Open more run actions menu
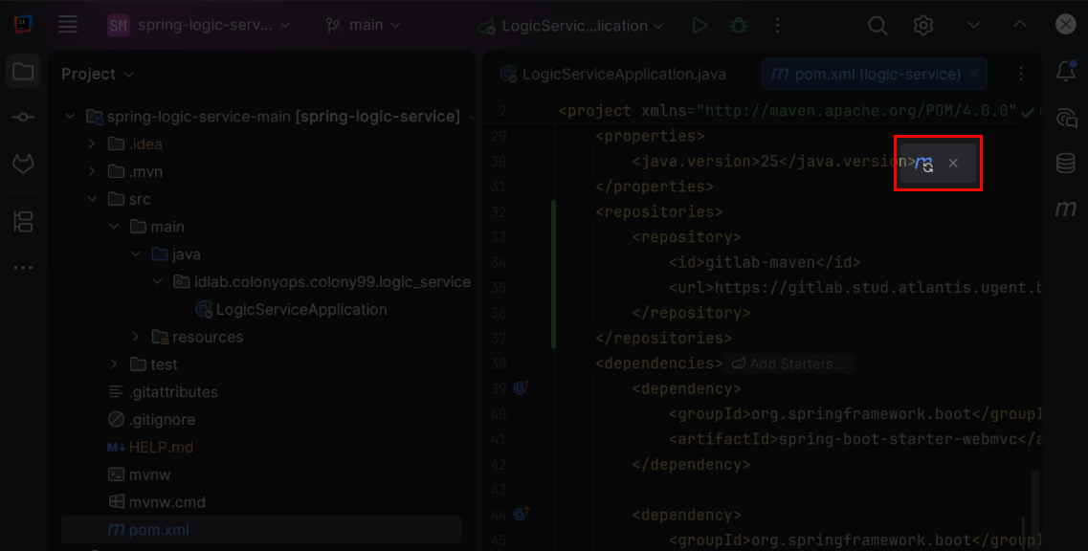The height and width of the screenshot is (551, 1088). pyautogui.click(x=777, y=26)
